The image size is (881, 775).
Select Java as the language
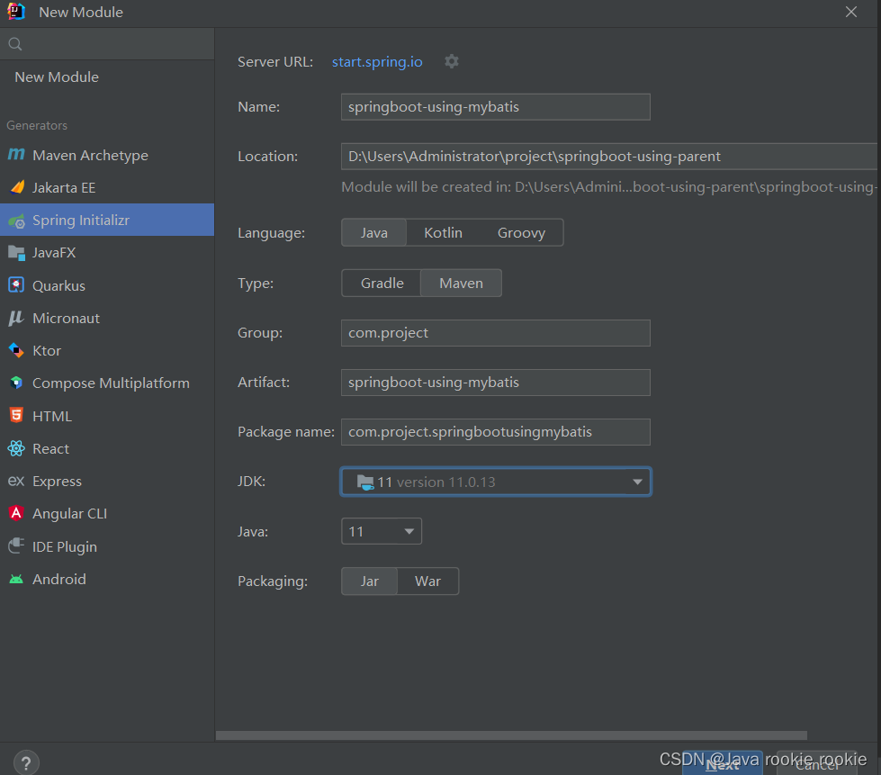tap(373, 232)
